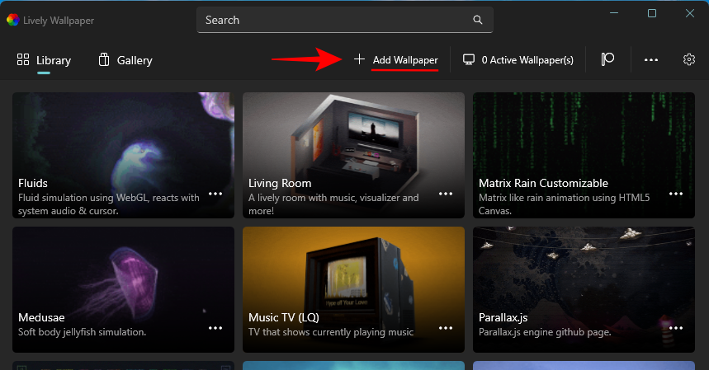Click 'Matrix Rain Customizable' title text
709x370 pixels.
[x=543, y=183]
